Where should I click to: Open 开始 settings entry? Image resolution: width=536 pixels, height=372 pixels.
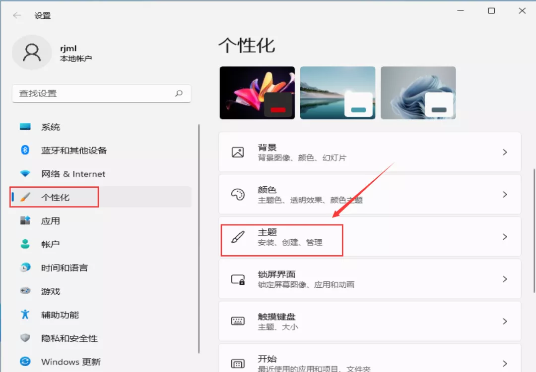[x=370, y=358]
